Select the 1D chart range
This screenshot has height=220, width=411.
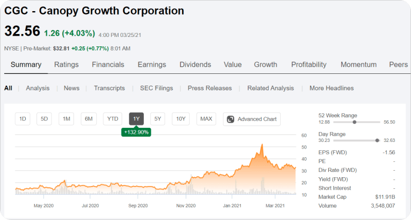point(22,119)
